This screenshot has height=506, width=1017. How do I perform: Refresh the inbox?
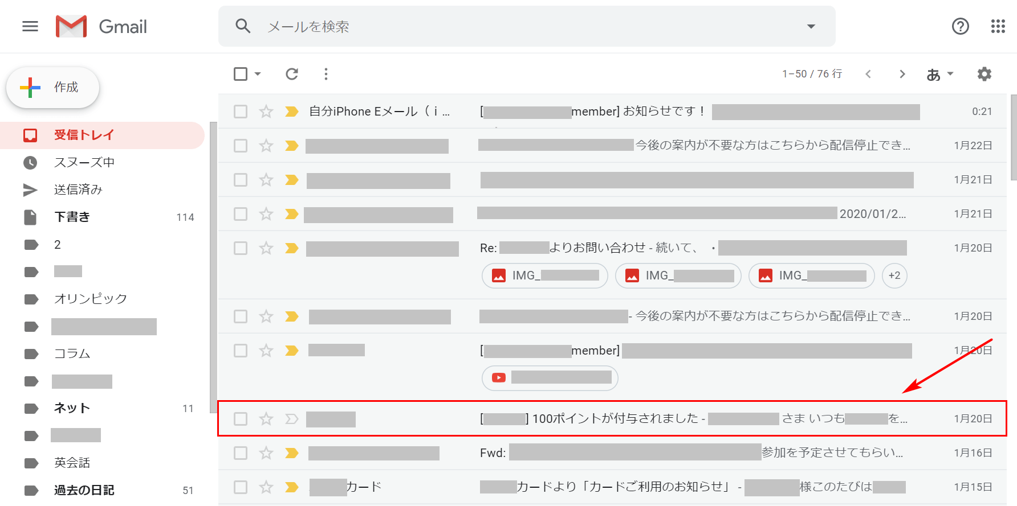click(292, 74)
